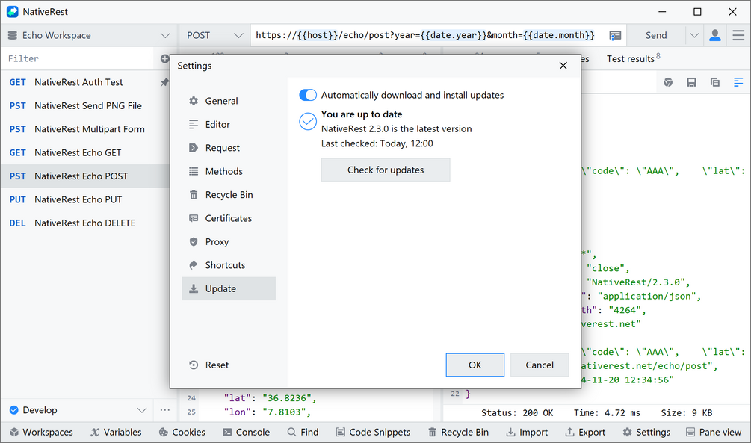The height and width of the screenshot is (443, 751).
Task: Click Import in the bottom bar
Action: [x=527, y=433]
